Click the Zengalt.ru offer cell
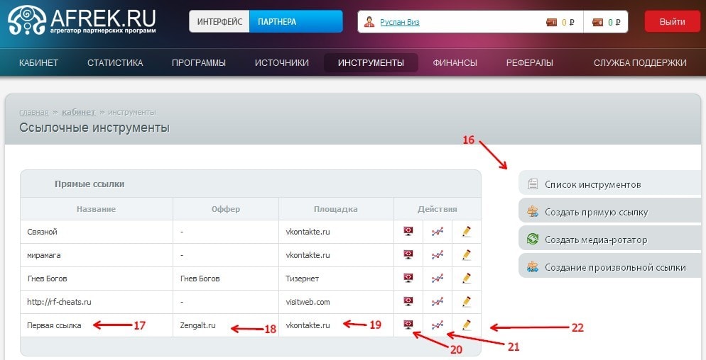 226,325
